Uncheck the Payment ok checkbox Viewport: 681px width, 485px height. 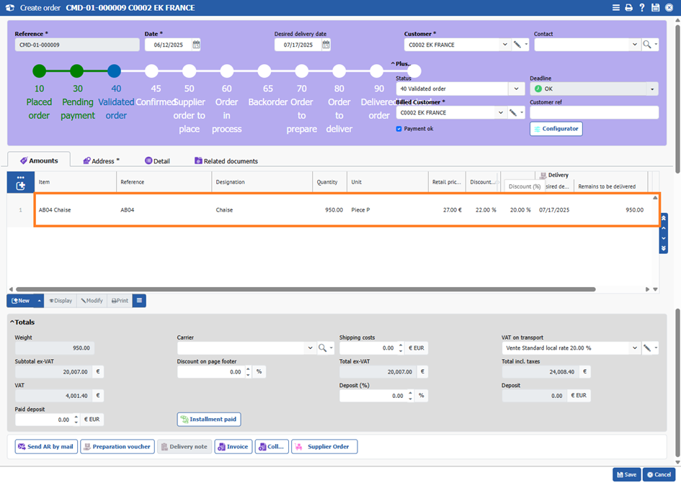click(x=399, y=129)
